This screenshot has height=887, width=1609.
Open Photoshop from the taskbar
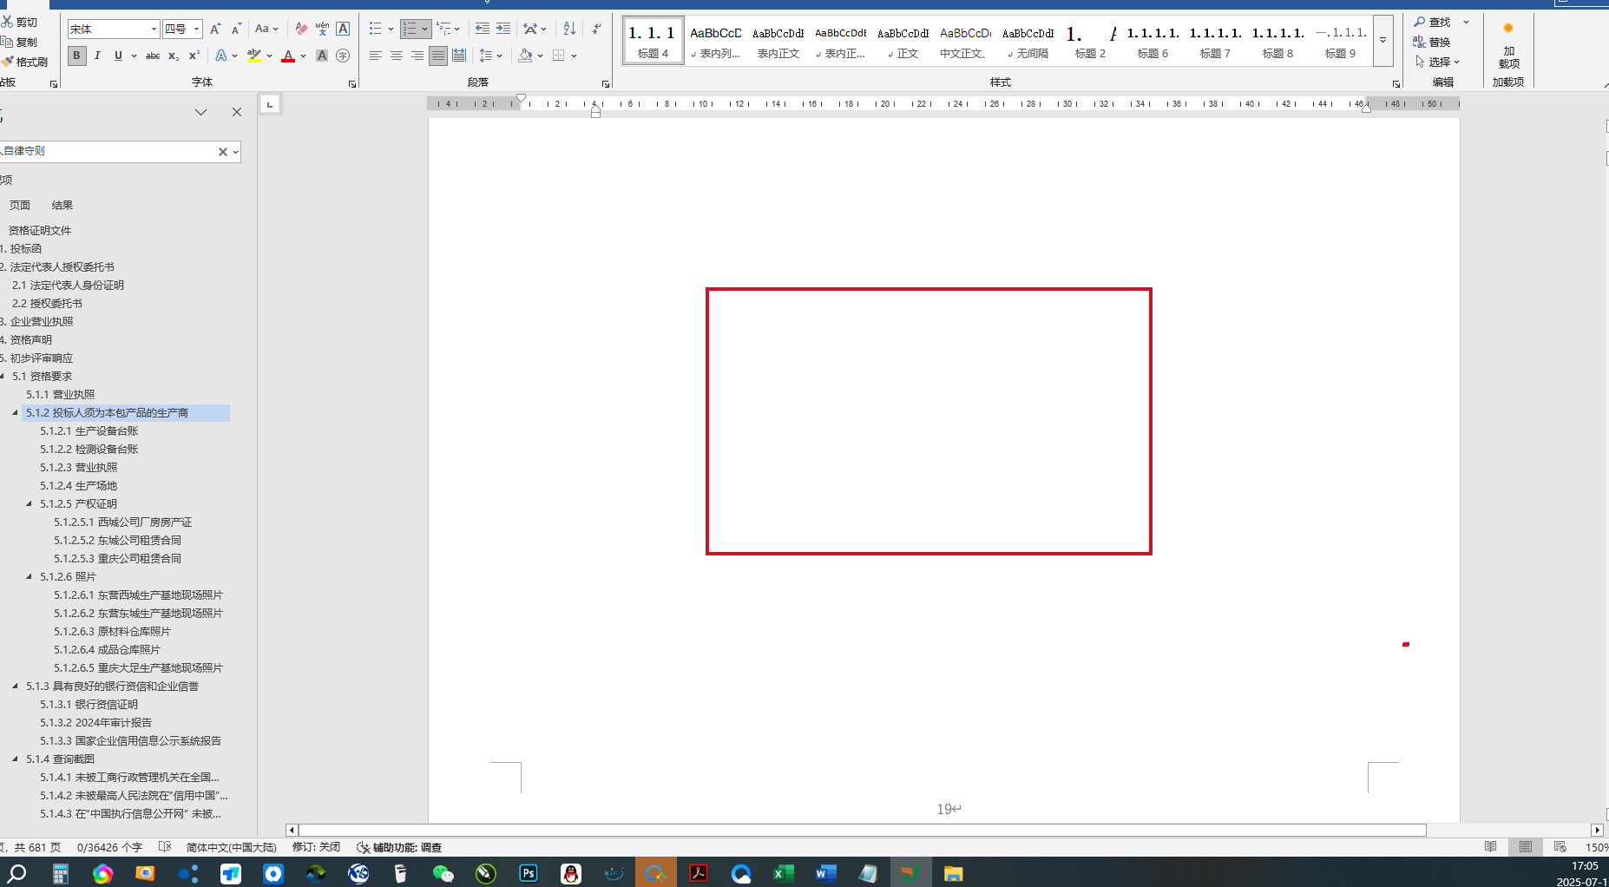528,873
